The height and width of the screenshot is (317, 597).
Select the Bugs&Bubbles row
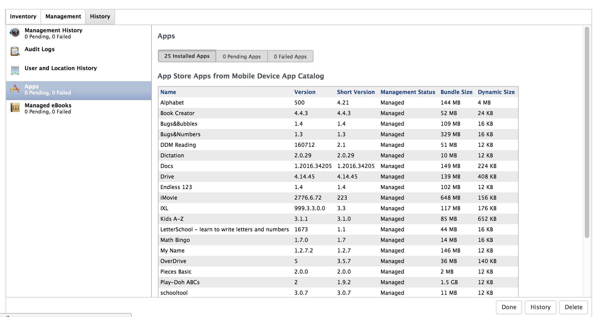click(338, 124)
